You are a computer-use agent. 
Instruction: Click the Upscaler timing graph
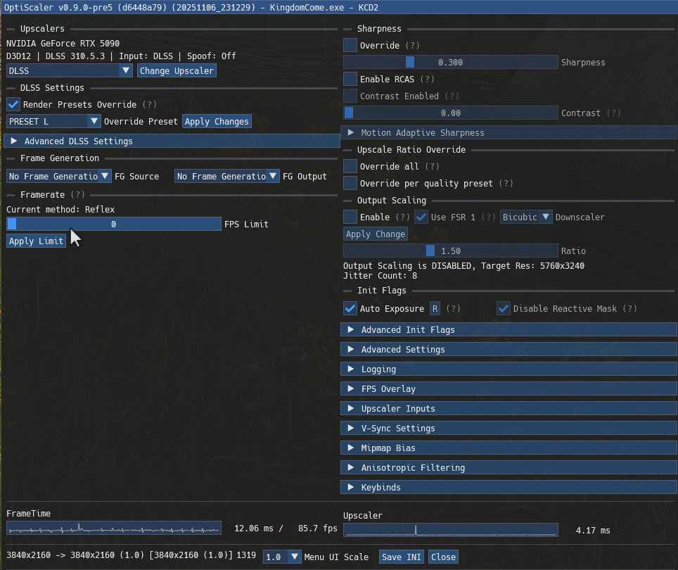click(451, 530)
